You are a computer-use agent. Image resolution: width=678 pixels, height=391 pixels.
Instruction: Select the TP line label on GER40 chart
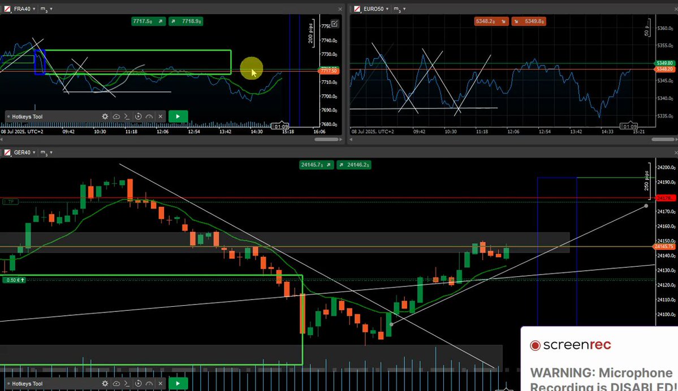coord(10,202)
